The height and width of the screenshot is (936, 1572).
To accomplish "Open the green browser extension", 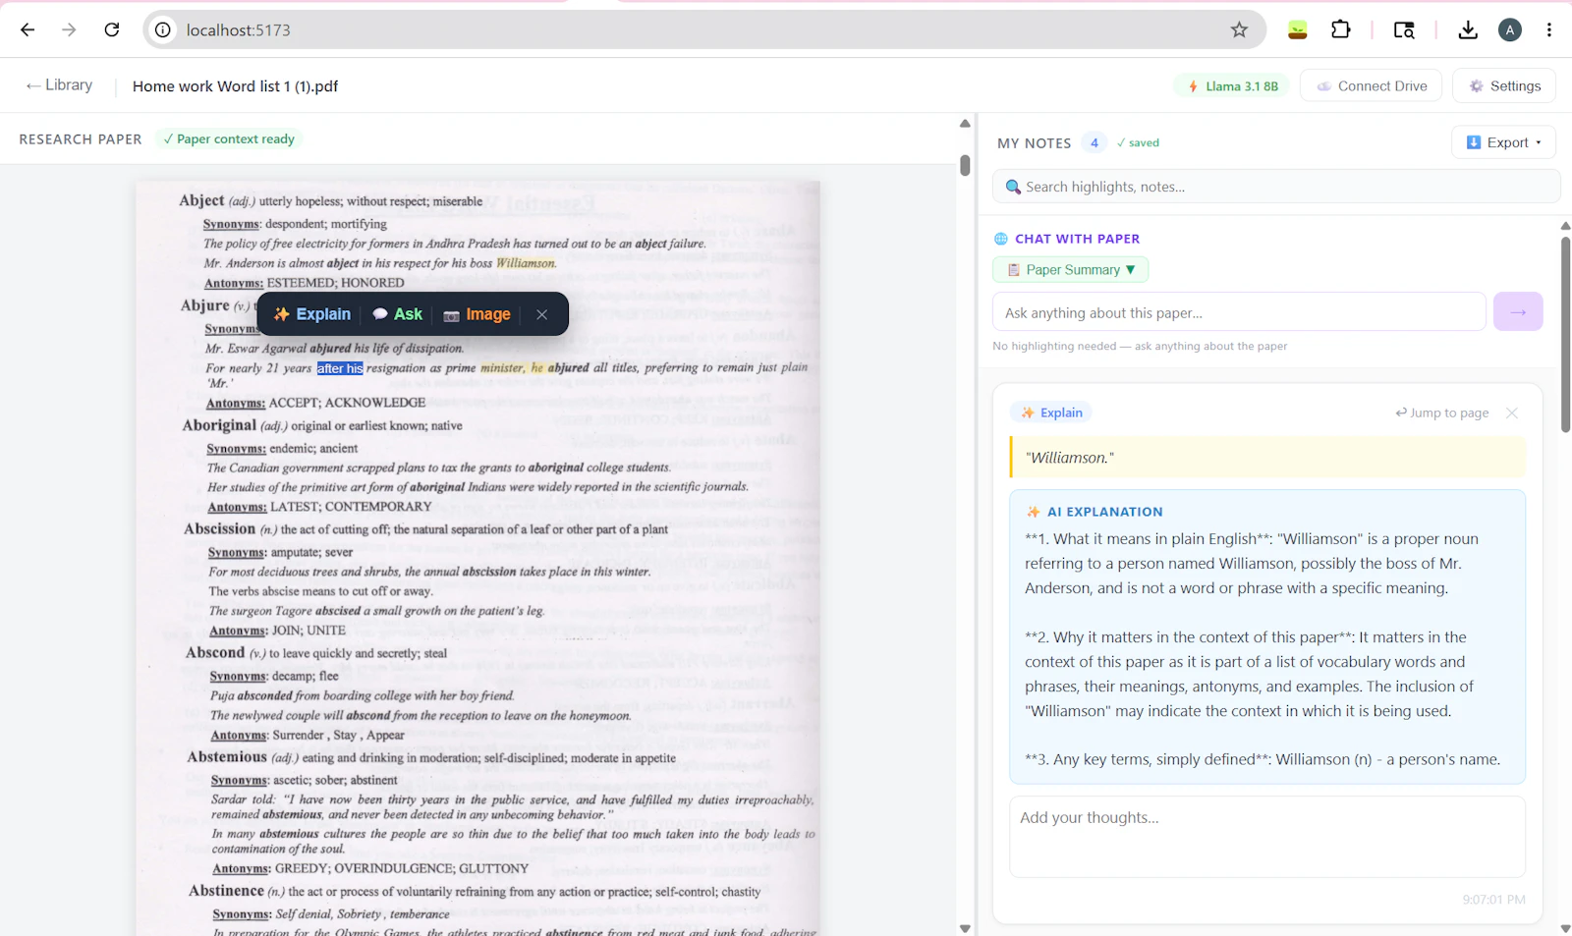I will pos(1298,30).
